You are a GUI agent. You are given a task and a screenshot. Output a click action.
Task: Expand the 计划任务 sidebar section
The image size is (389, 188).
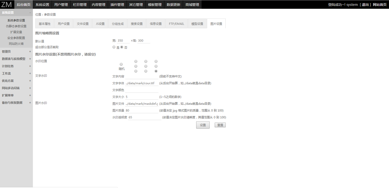(16, 66)
